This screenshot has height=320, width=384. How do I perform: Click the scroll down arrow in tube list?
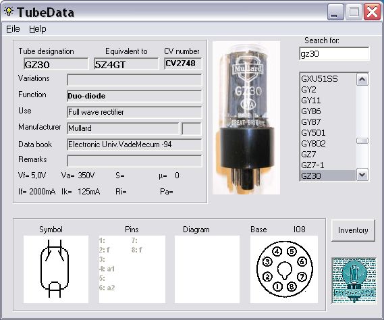pyautogui.click(x=362, y=175)
